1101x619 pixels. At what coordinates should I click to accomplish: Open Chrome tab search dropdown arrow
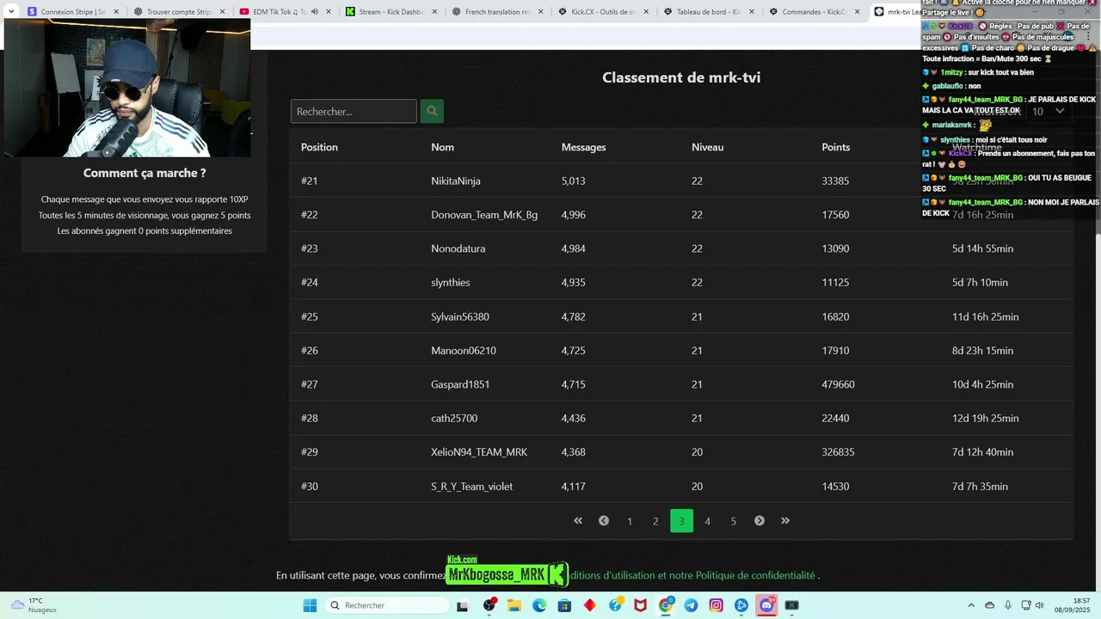tap(11, 12)
